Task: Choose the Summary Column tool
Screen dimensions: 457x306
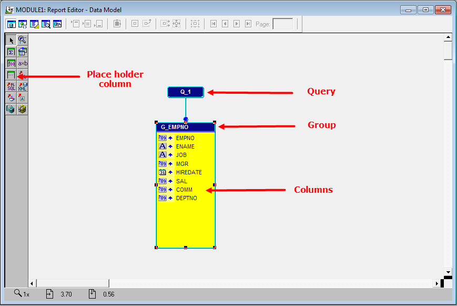Action: pyautogui.click(x=11, y=52)
